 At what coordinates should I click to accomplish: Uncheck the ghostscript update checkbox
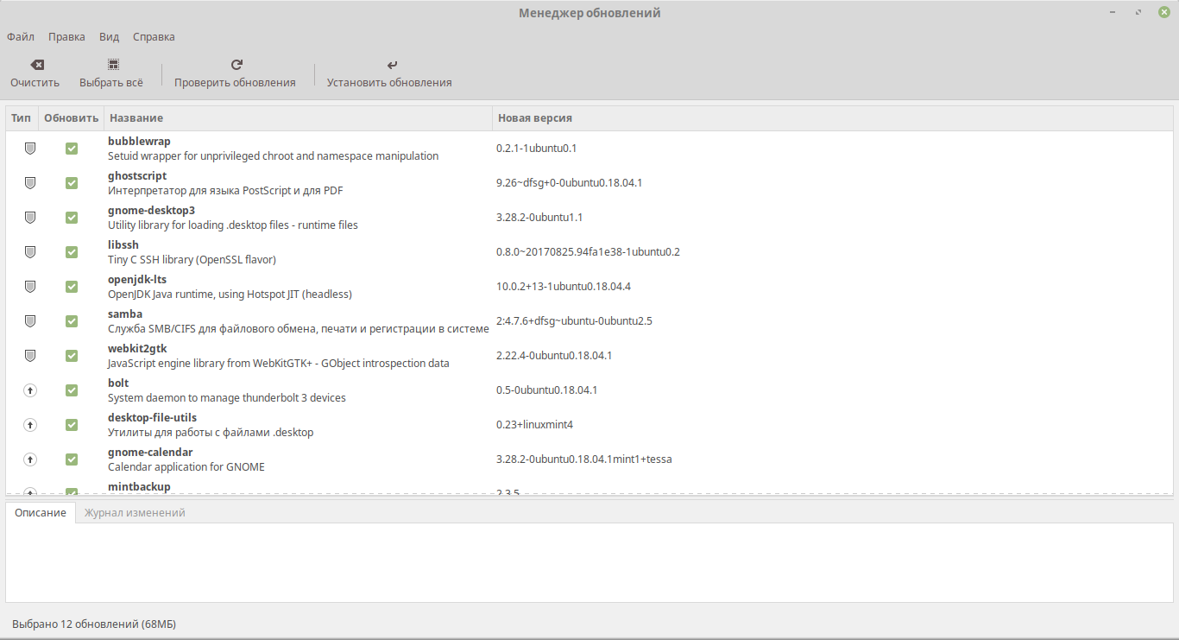(71, 182)
